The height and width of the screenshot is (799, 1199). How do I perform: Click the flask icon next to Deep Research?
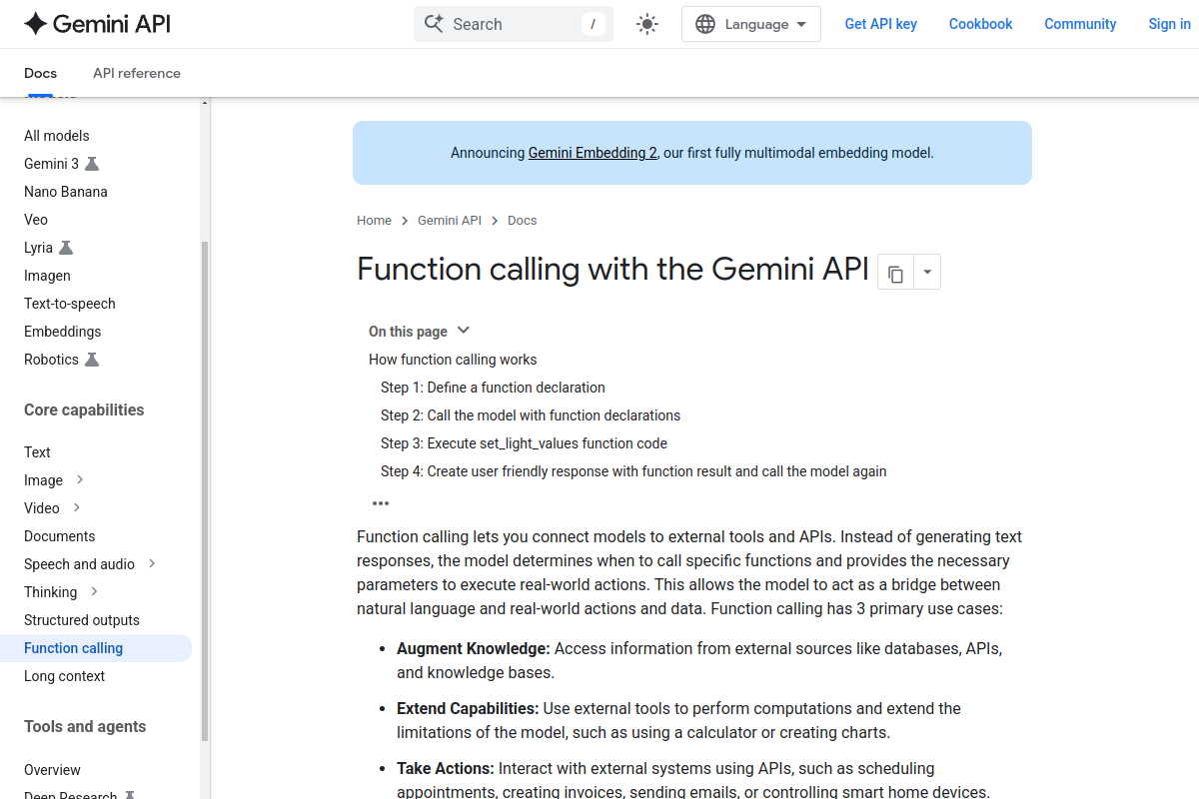129,794
